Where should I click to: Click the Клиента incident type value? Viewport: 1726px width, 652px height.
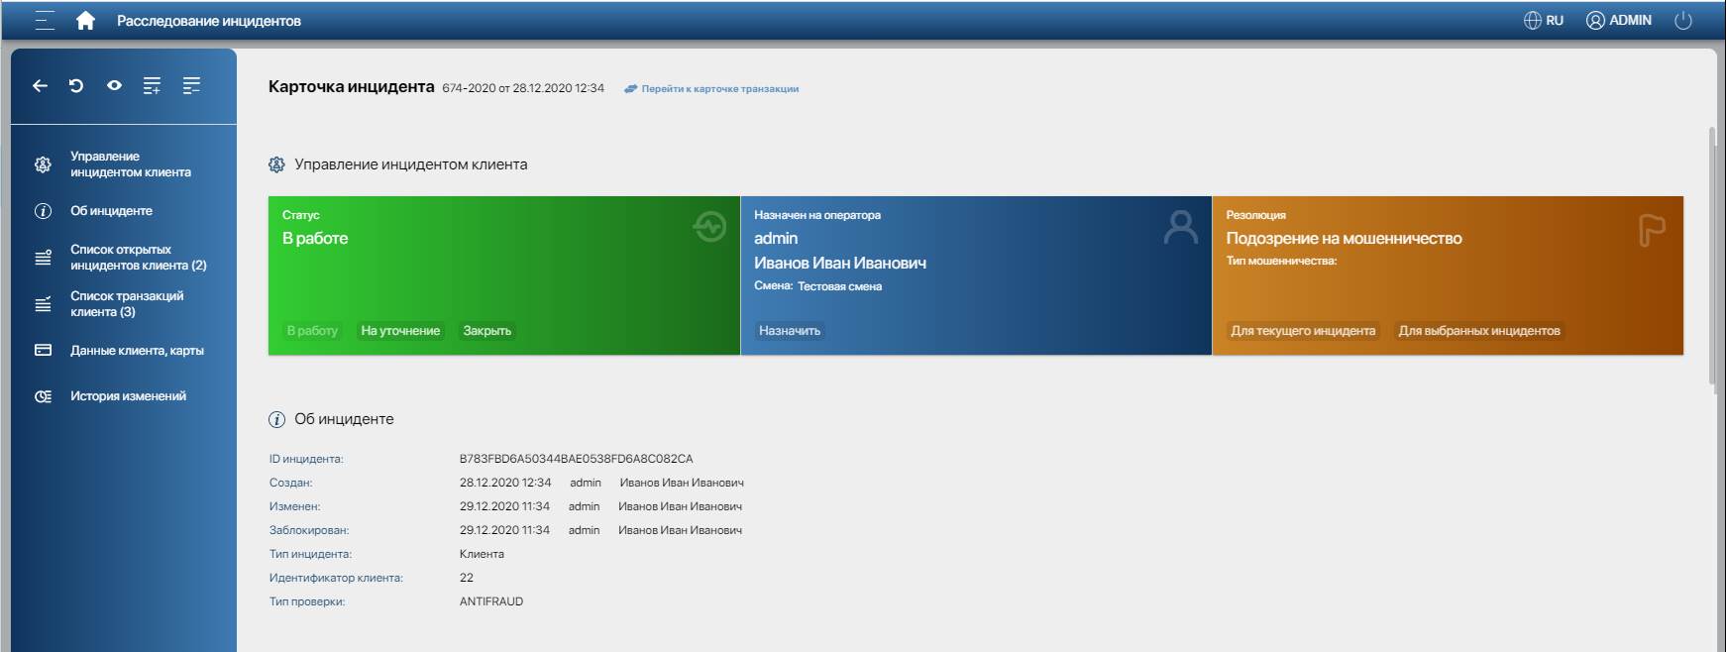(482, 554)
